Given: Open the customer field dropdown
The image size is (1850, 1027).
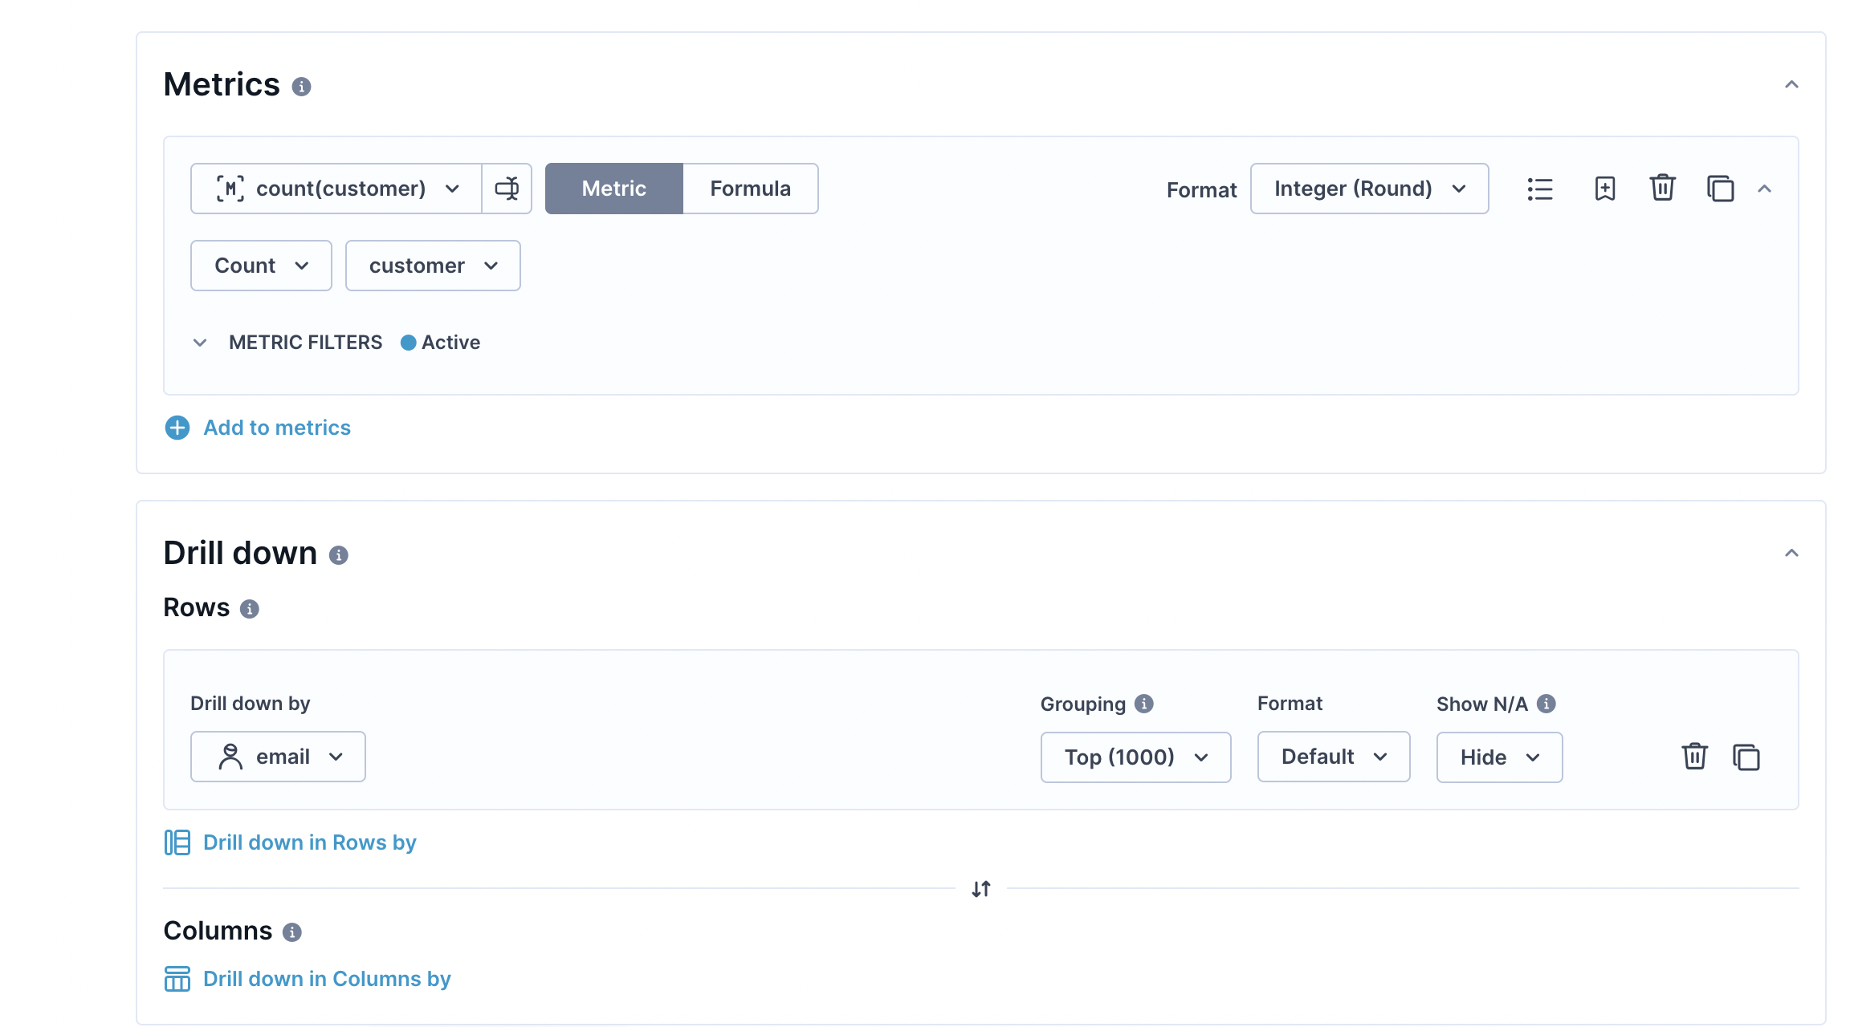Looking at the screenshot, I should [x=433, y=266].
